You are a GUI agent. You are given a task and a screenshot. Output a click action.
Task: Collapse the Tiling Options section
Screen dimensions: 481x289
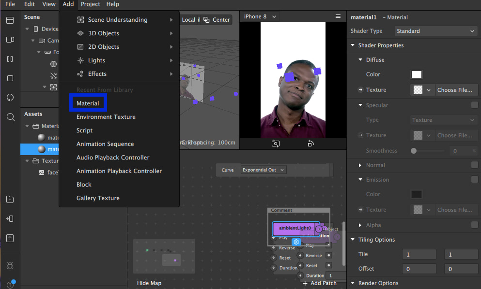coord(353,240)
